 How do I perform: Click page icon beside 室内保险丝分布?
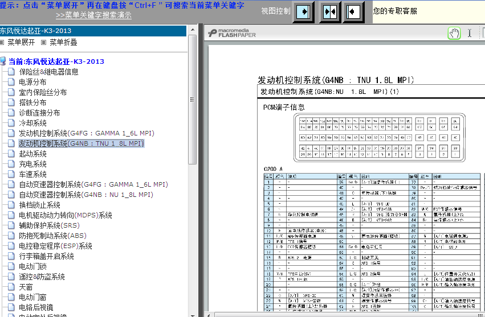11,92
